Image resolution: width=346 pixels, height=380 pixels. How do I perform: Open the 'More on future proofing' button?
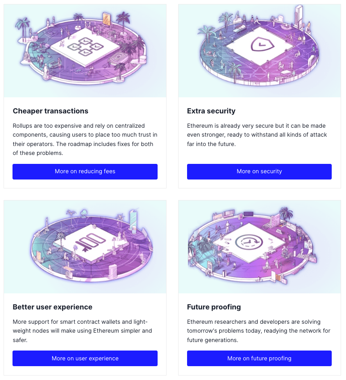click(x=259, y=358)
